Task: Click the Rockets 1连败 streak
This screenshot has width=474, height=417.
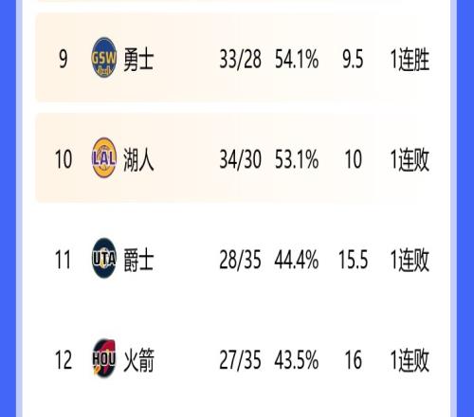Action: pos(410,360)
